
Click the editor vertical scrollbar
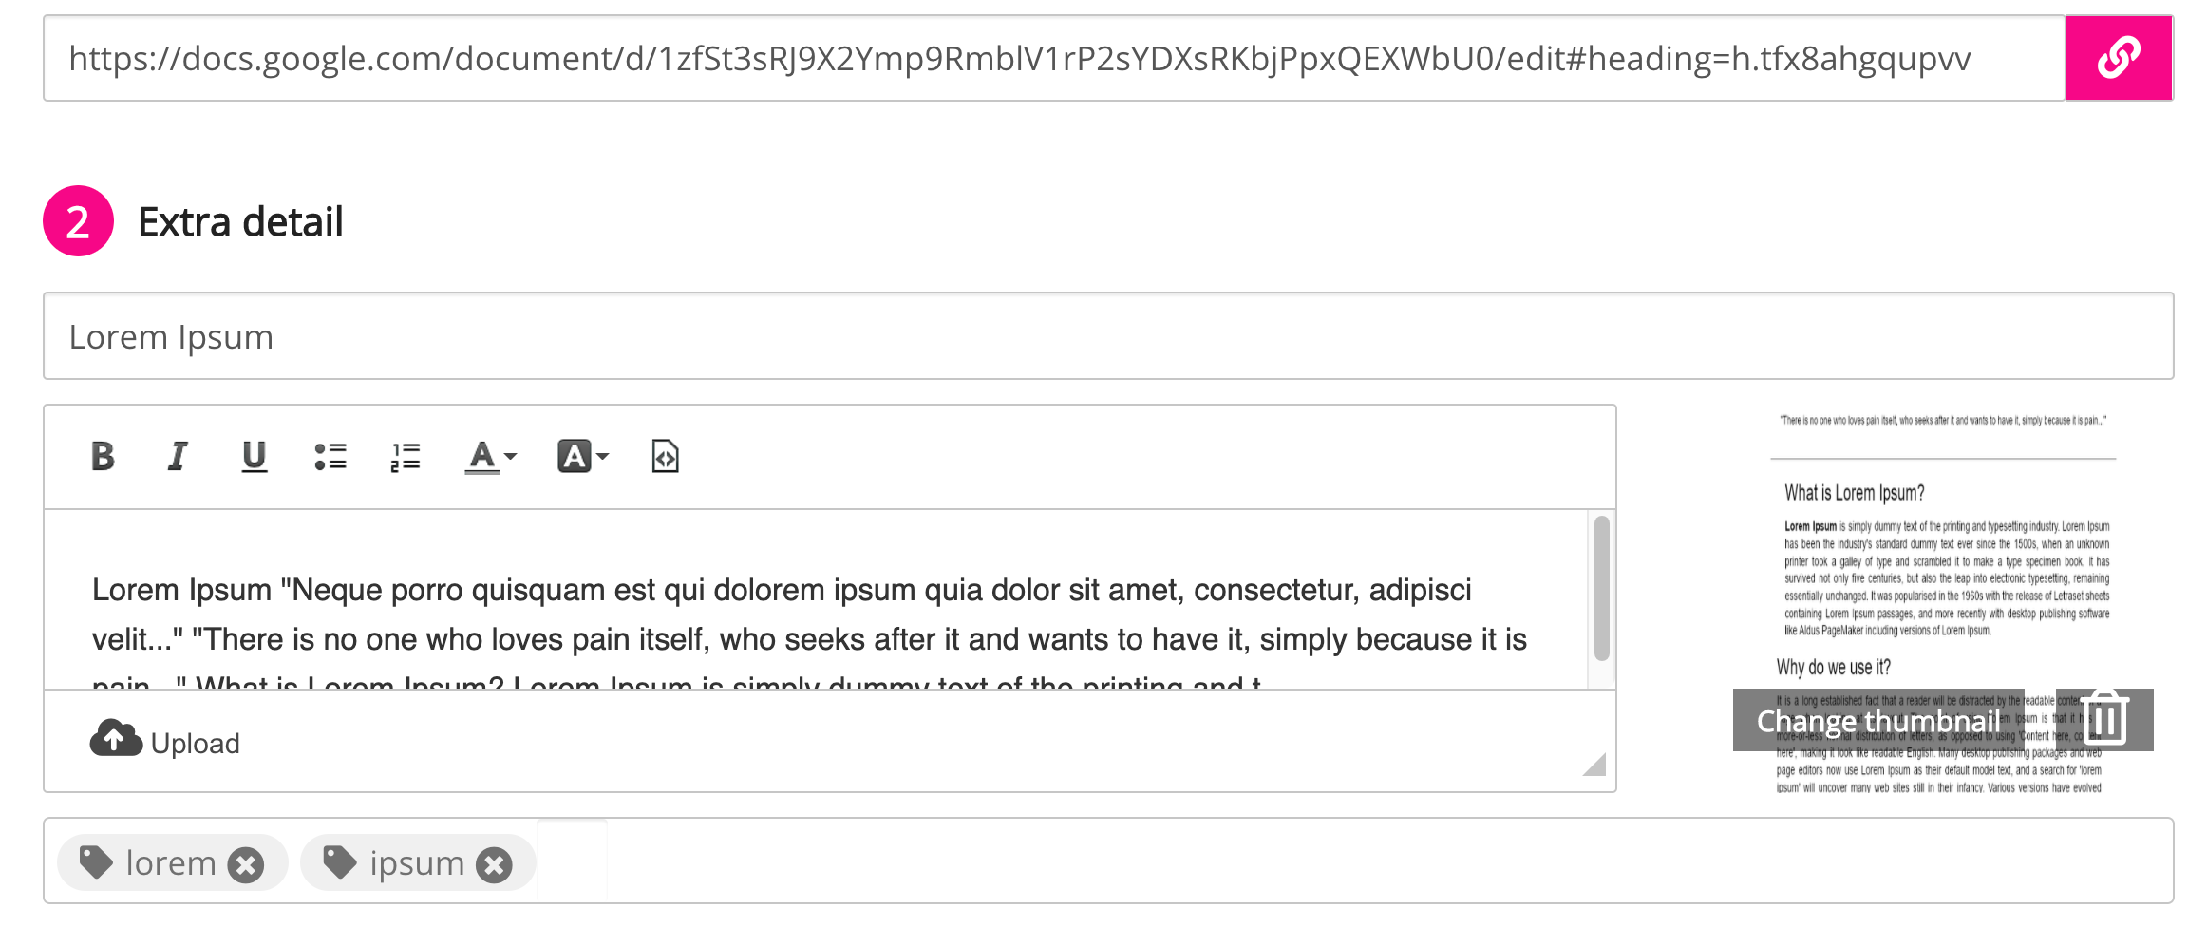pyautogui.click(x=1601, y=589)
